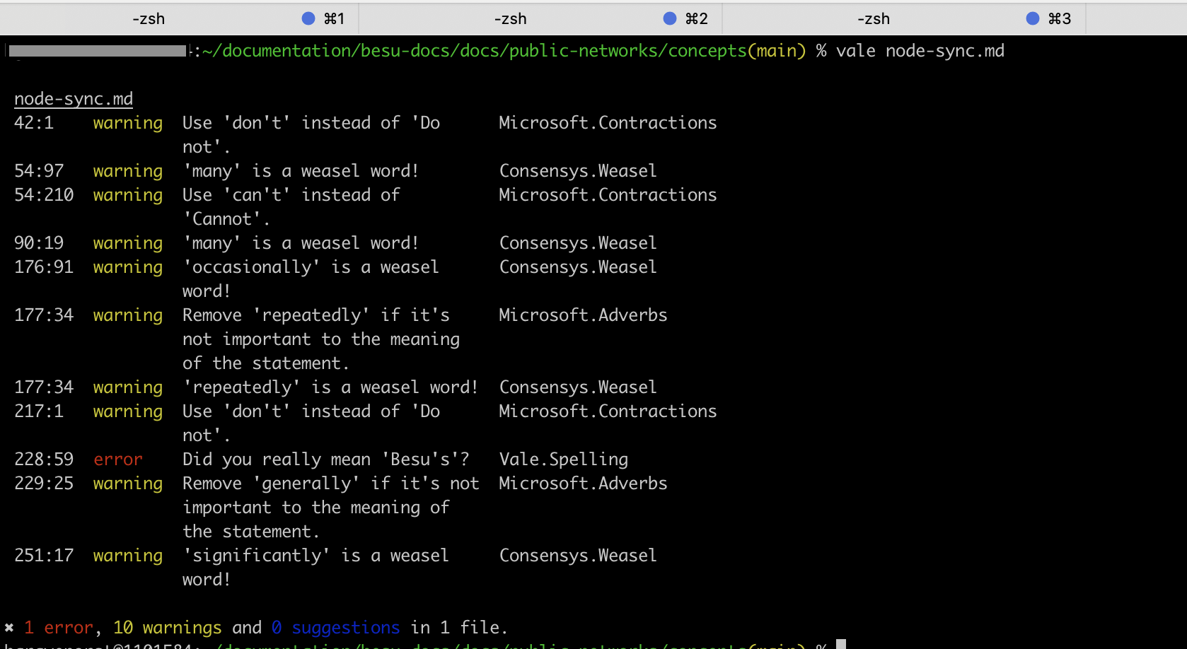This screenshot has height=649, width=1187.
Task: Click the red '1 error' summary text
Action: coord(58,628)
